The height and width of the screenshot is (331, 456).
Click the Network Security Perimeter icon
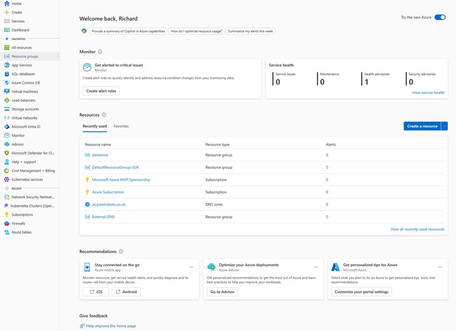7,197
